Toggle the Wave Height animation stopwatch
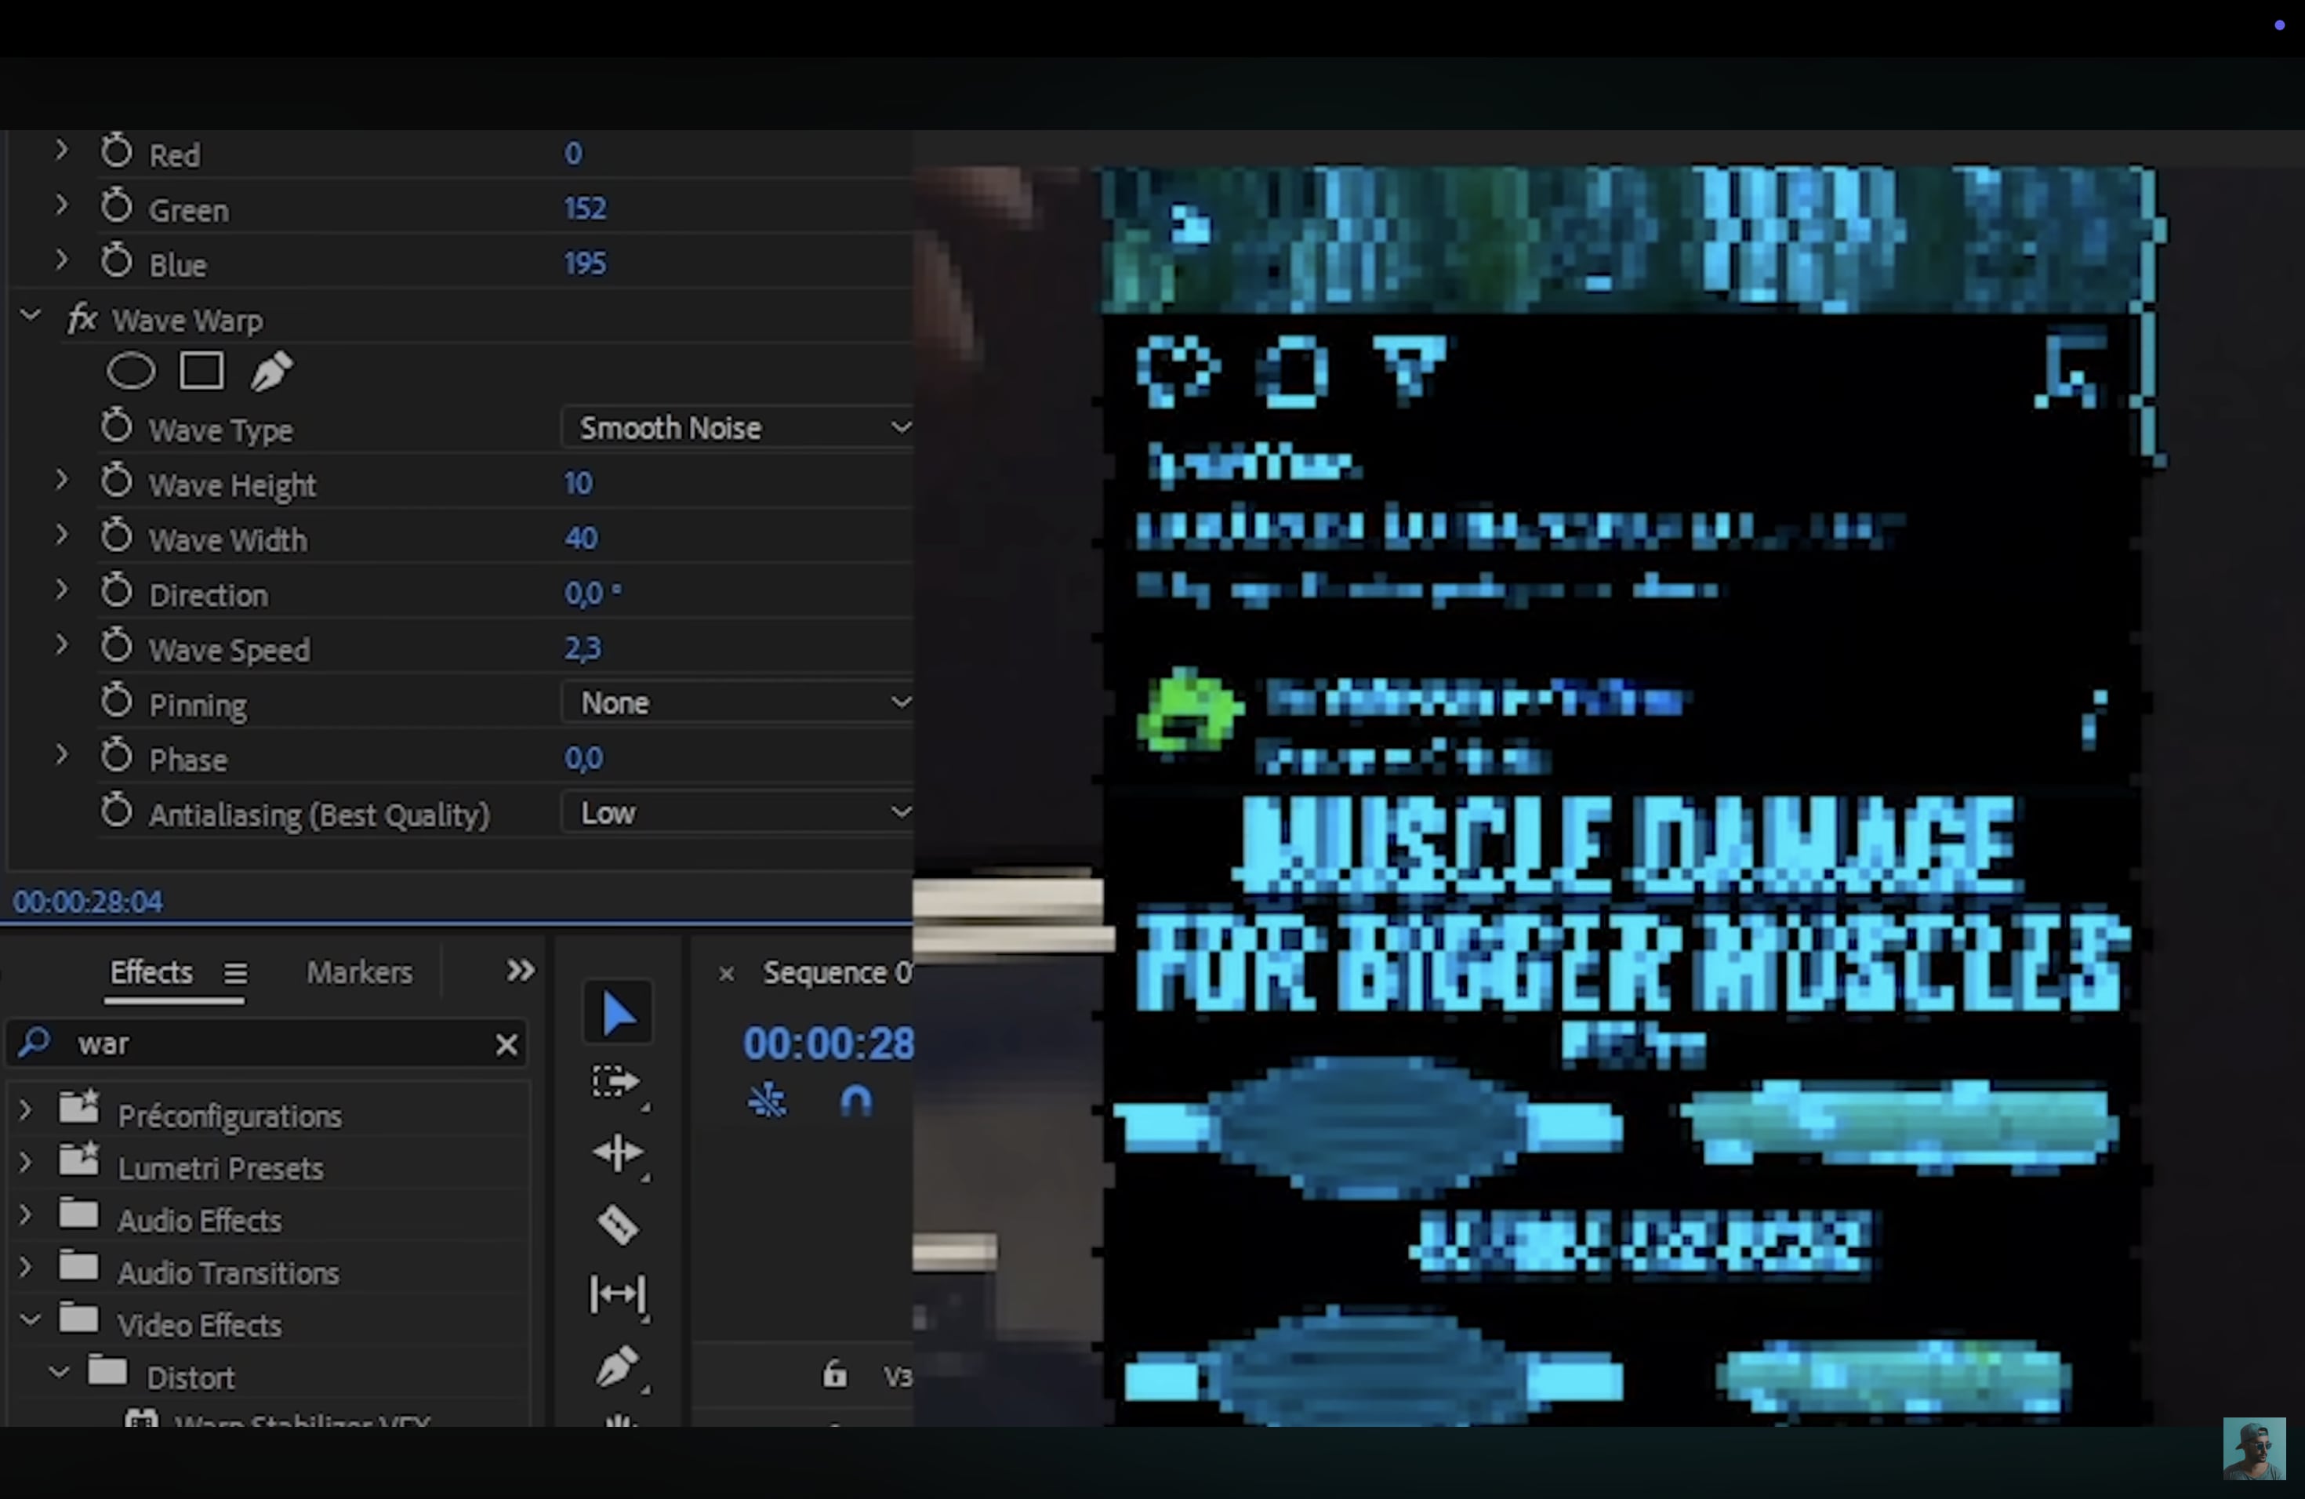Image resolution: width=2305 pixels, height=1499 pixels. click(x=117, y=481)
